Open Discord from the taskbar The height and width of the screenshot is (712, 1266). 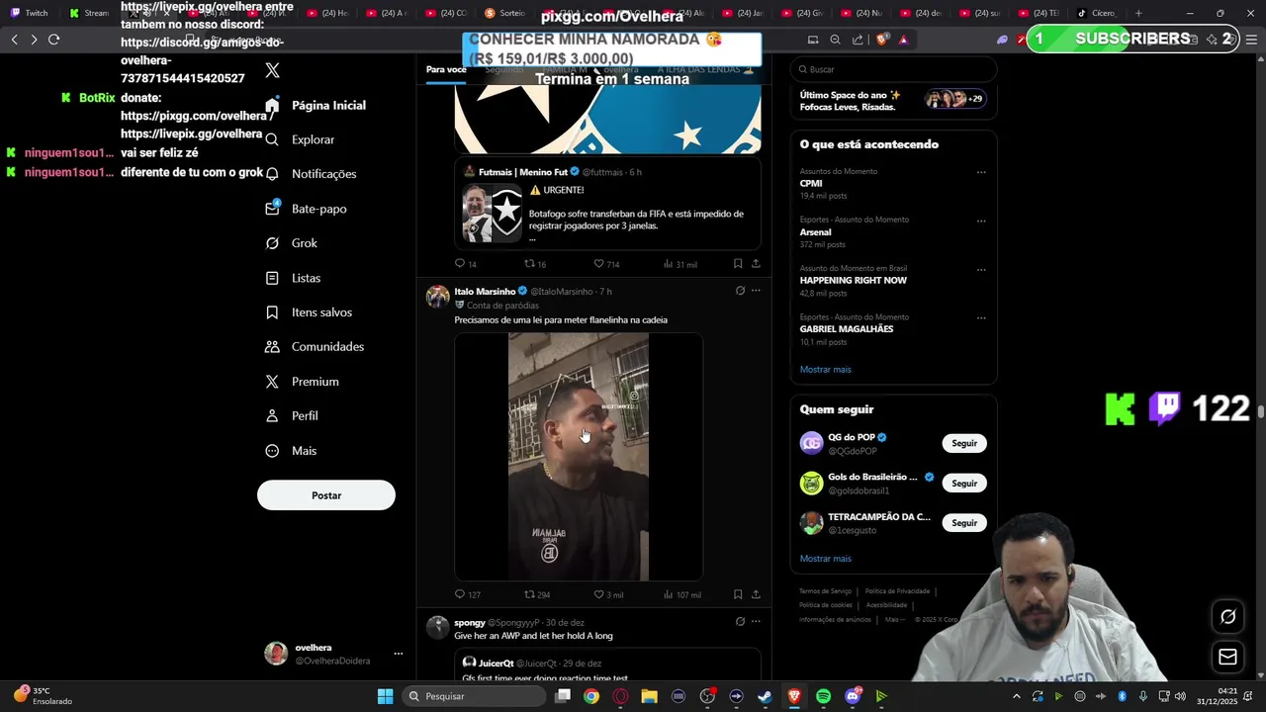pyautogui.click(x=853, y=696)
